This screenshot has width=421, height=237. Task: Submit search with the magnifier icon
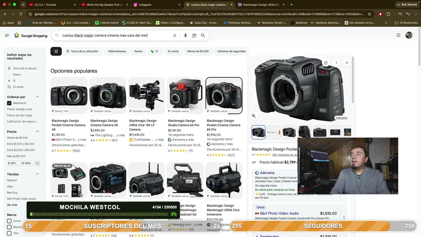coord(203,36)
